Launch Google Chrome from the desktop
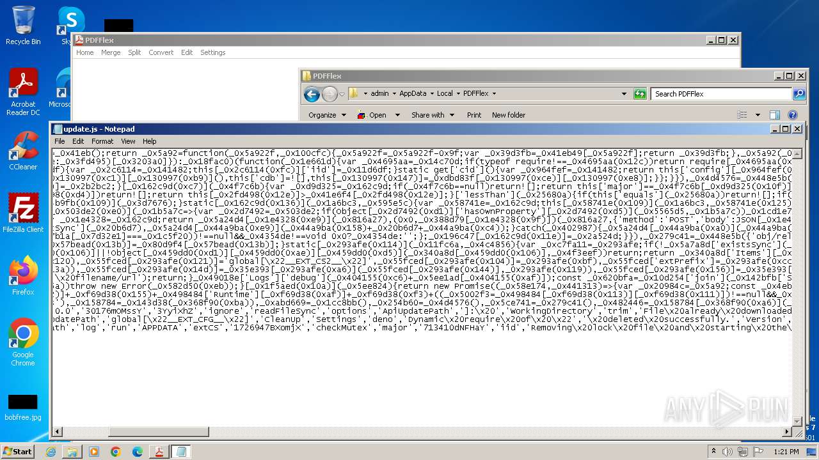Viewport: 819px width, 460px height. point(23,342)
